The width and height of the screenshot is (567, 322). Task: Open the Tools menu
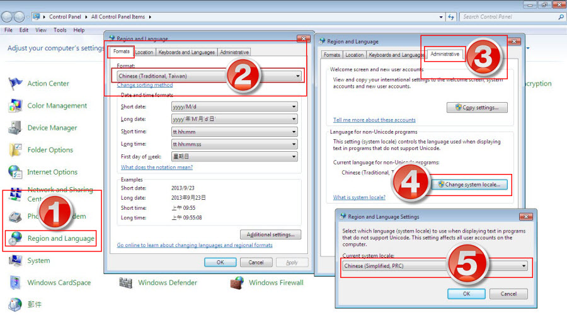pyautogui.click(x=60, y=30)
